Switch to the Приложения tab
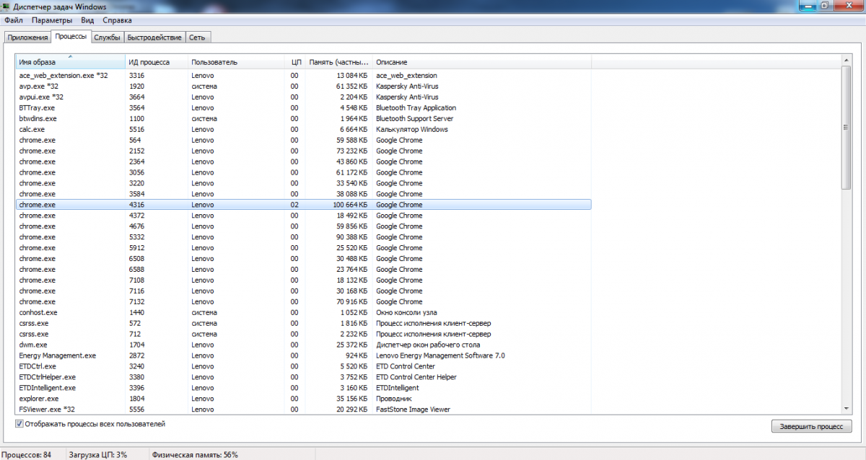Screen dimensions: 866x460 point(27,37)
